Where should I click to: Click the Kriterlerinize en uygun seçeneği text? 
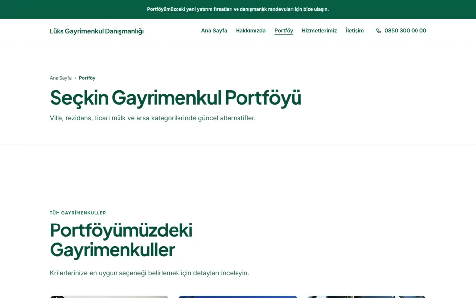(149, 273)
